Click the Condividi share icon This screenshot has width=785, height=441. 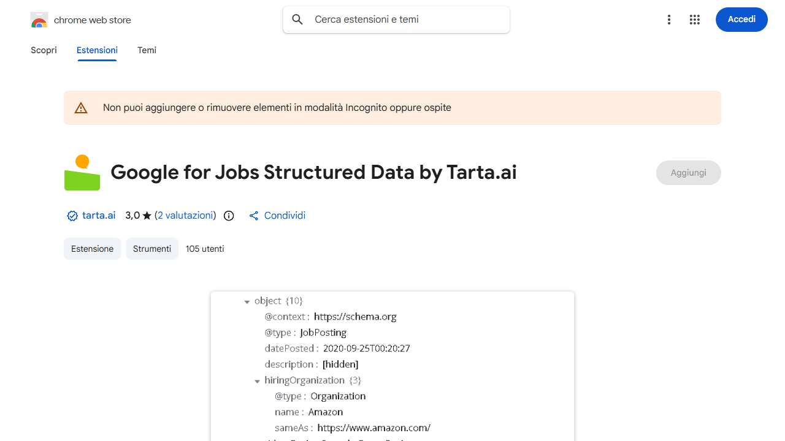[253, 216]
